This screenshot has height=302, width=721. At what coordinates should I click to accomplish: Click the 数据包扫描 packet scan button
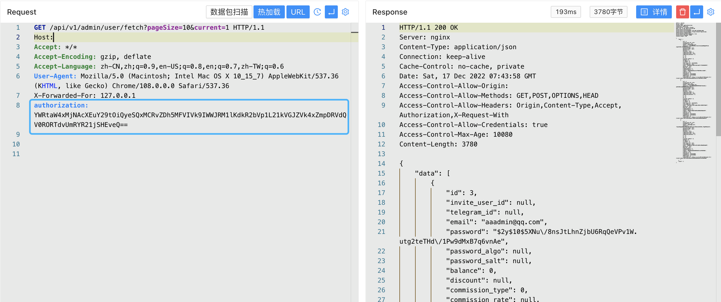tap(229, 12)
